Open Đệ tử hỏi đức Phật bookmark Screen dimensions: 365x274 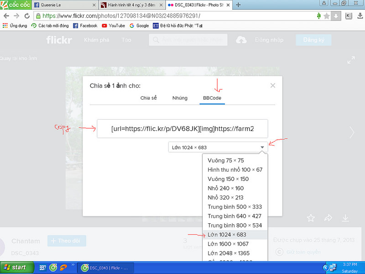pos(177,26)
